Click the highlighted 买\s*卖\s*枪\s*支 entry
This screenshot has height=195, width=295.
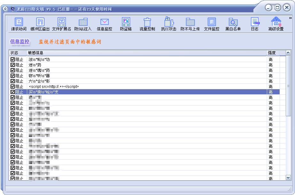44,92
